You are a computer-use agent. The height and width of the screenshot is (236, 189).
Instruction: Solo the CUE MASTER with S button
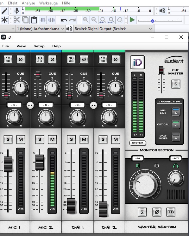coord(176,84)
